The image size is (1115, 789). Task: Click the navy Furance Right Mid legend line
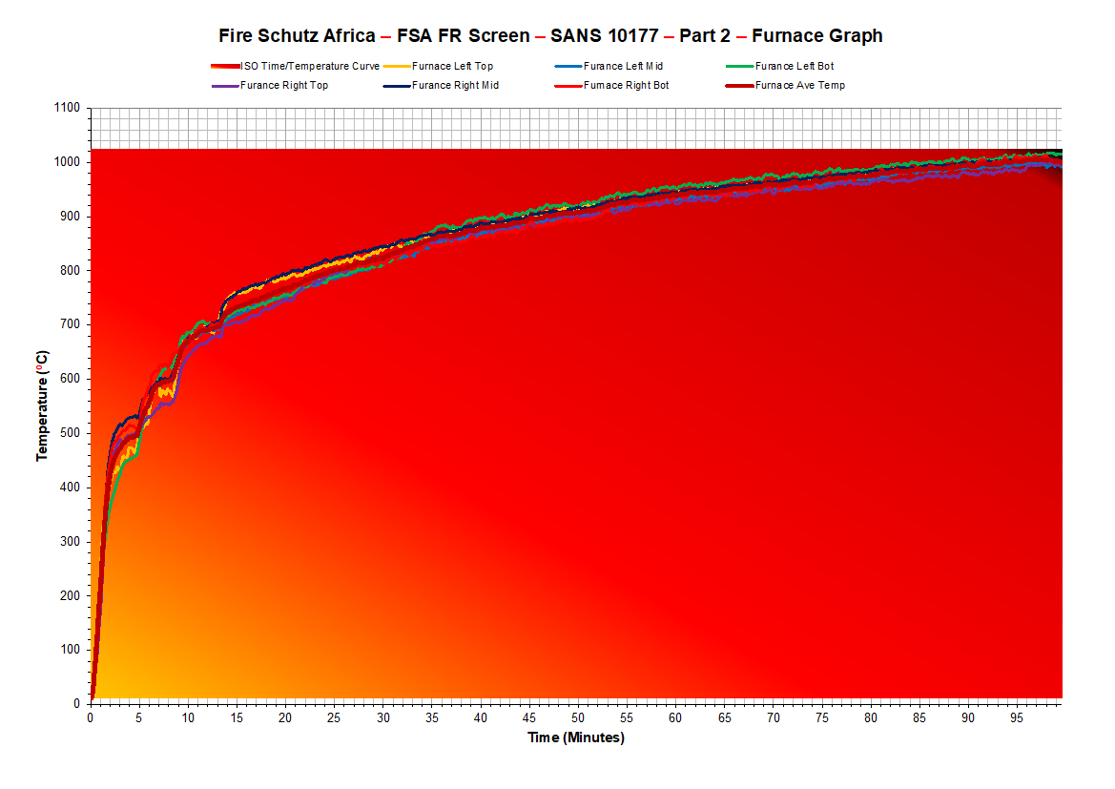point(396,85)
